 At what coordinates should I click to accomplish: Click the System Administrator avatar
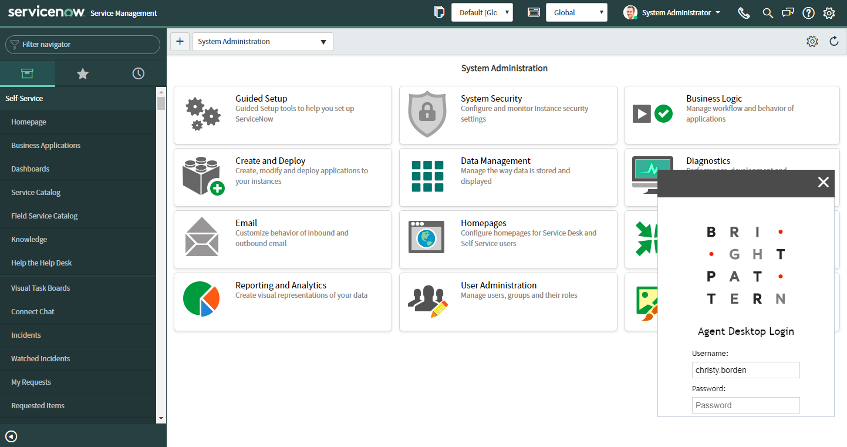pyautogui.click(x=630, y=12)
